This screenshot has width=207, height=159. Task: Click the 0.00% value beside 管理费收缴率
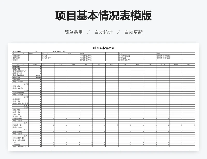[39, 75]
